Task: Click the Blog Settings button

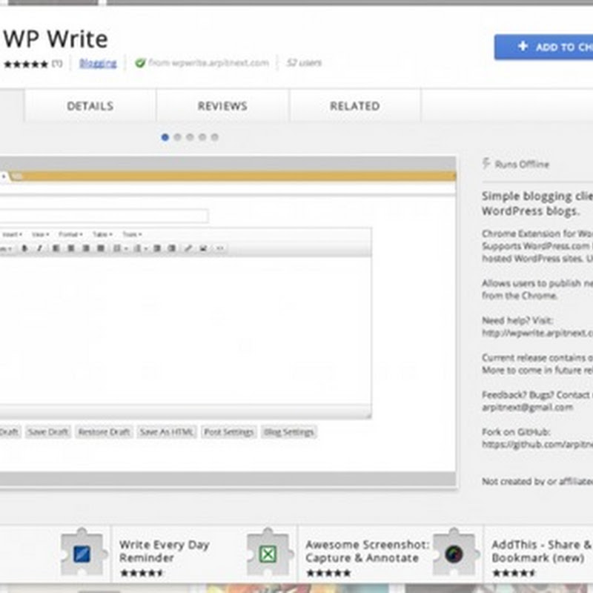Action: 288,431
